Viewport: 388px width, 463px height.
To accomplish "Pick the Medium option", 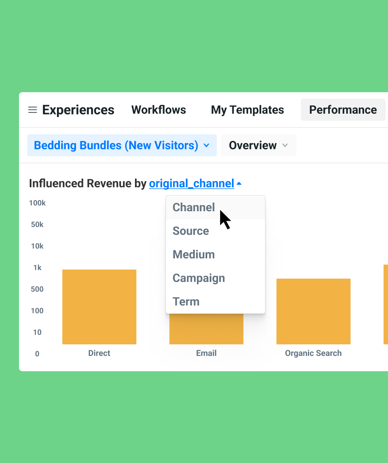I will pyautogui.click(x=194, y=254).
